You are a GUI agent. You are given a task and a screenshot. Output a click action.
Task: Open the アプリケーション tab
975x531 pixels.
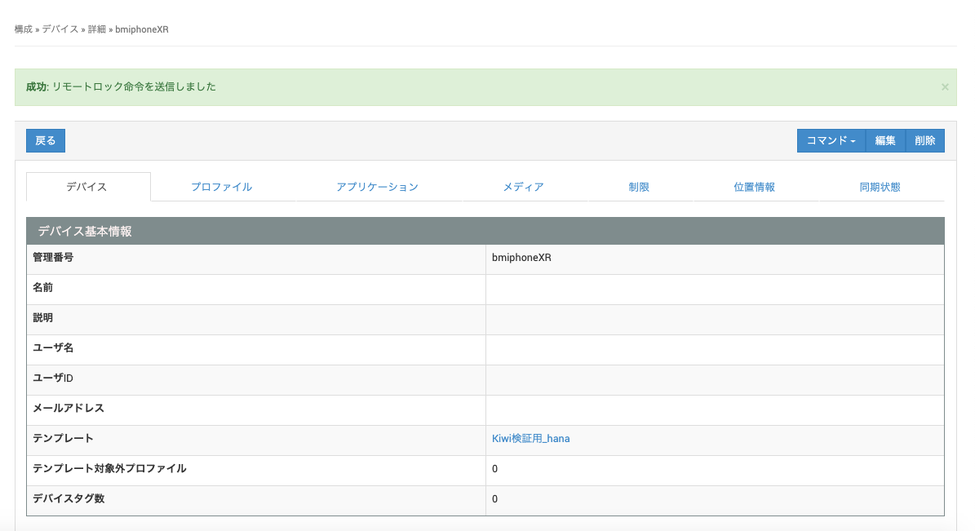(x=377, y=187)
